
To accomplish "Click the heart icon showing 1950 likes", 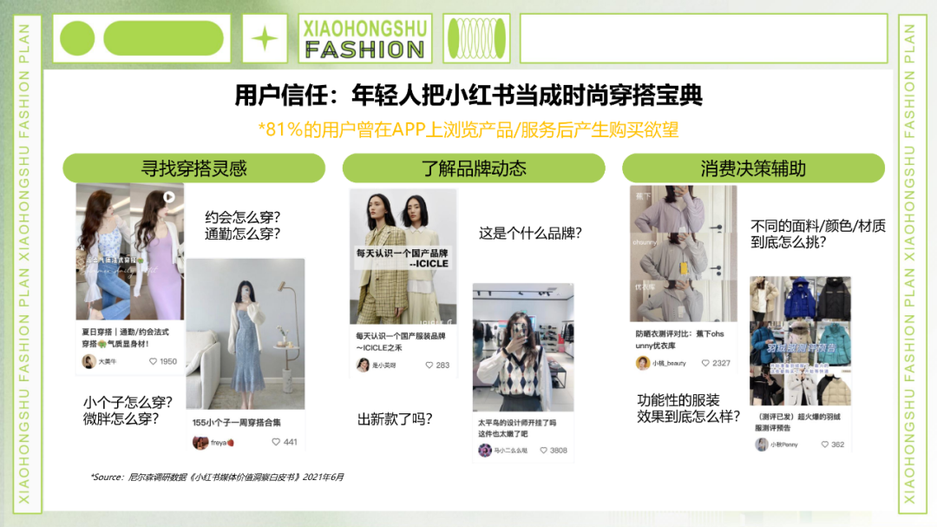I will click(153, 361).
